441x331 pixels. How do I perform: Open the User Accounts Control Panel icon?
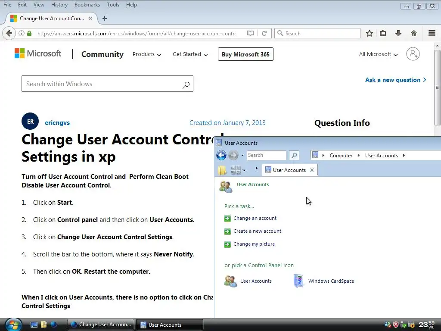(x=230, y=281)
